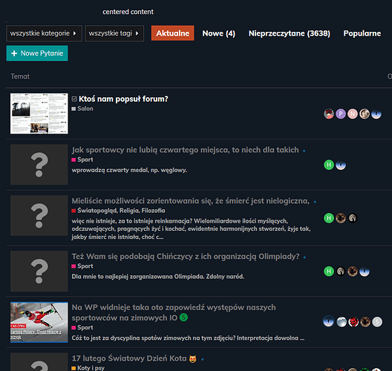Switch to the 'Nowe (4)' tab

click(219, 33)
